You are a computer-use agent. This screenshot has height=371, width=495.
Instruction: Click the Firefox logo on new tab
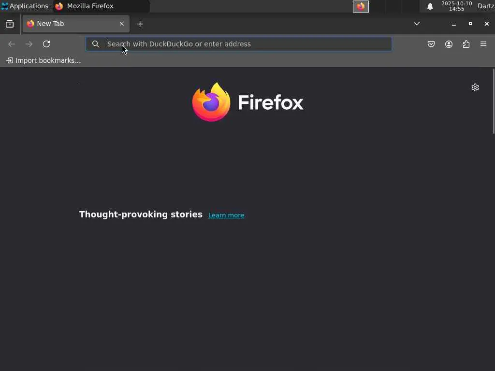248,102
